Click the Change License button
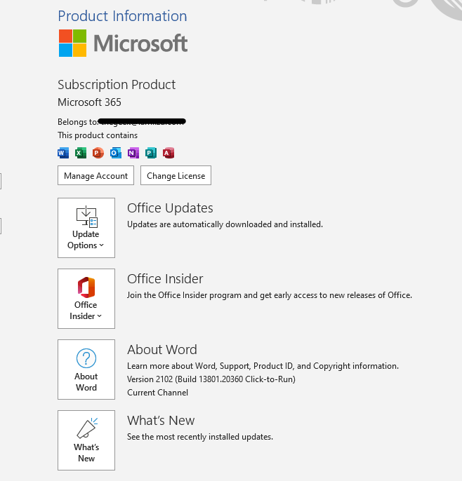The height and width of the screenshot is (481, 462). point(176,175)
